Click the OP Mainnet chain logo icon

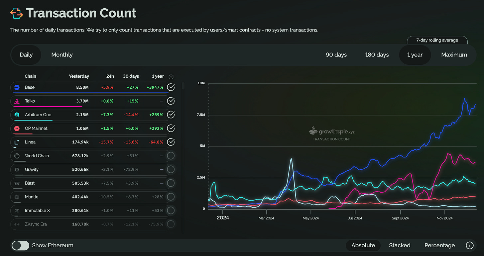[17, 128]
